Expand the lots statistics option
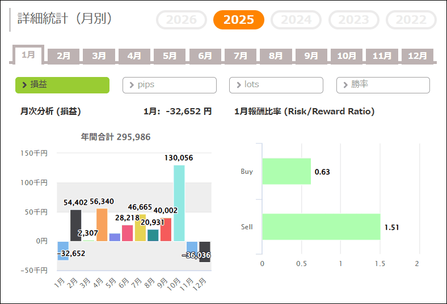This screenshot has width=447, height=304. (276, 85)
